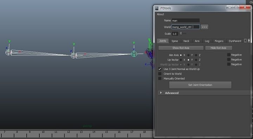Select Aim Axis Y radio
Screen dimensions: 253x139
[x=188, y=55]
